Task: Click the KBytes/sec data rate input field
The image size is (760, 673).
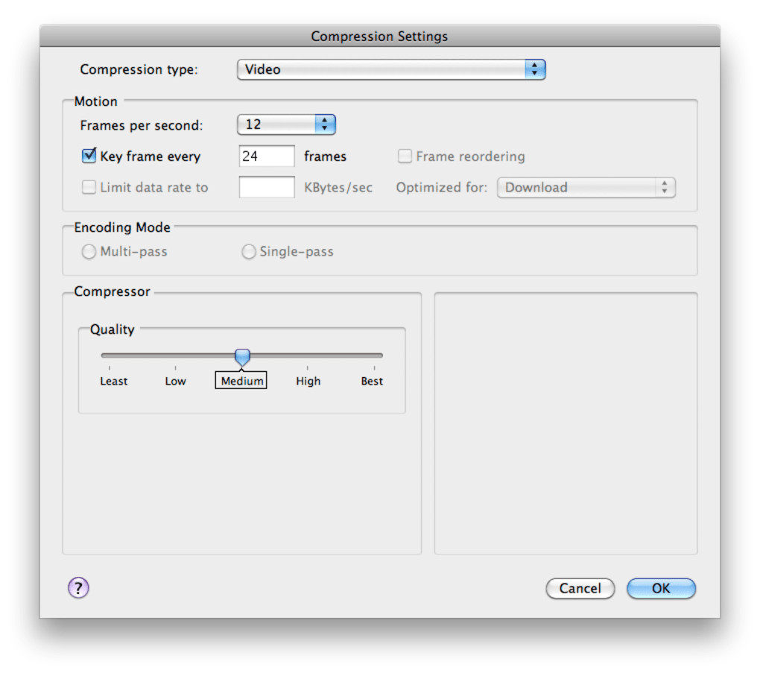Action: coord(267,187)
